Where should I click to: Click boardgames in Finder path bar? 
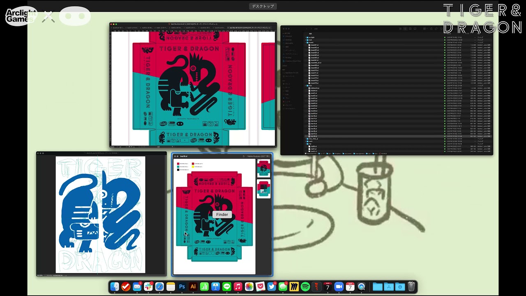click(x=359, y=153)
